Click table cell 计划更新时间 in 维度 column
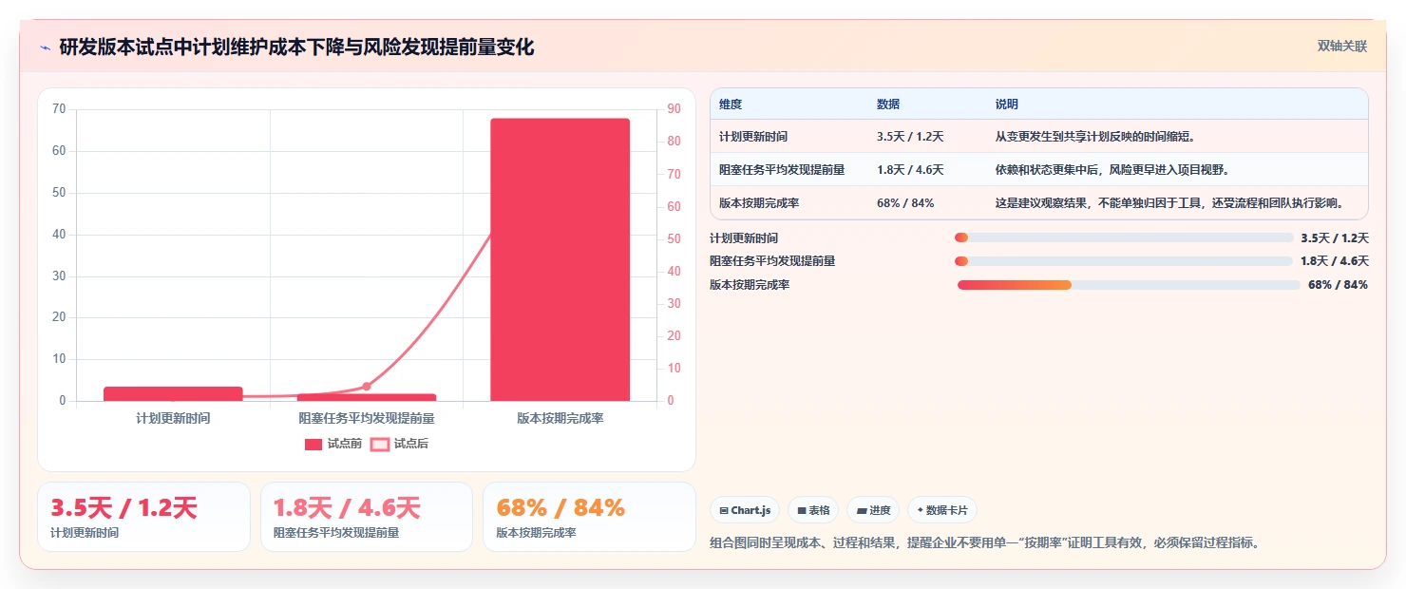1406x589 pixels. [753, 137]
